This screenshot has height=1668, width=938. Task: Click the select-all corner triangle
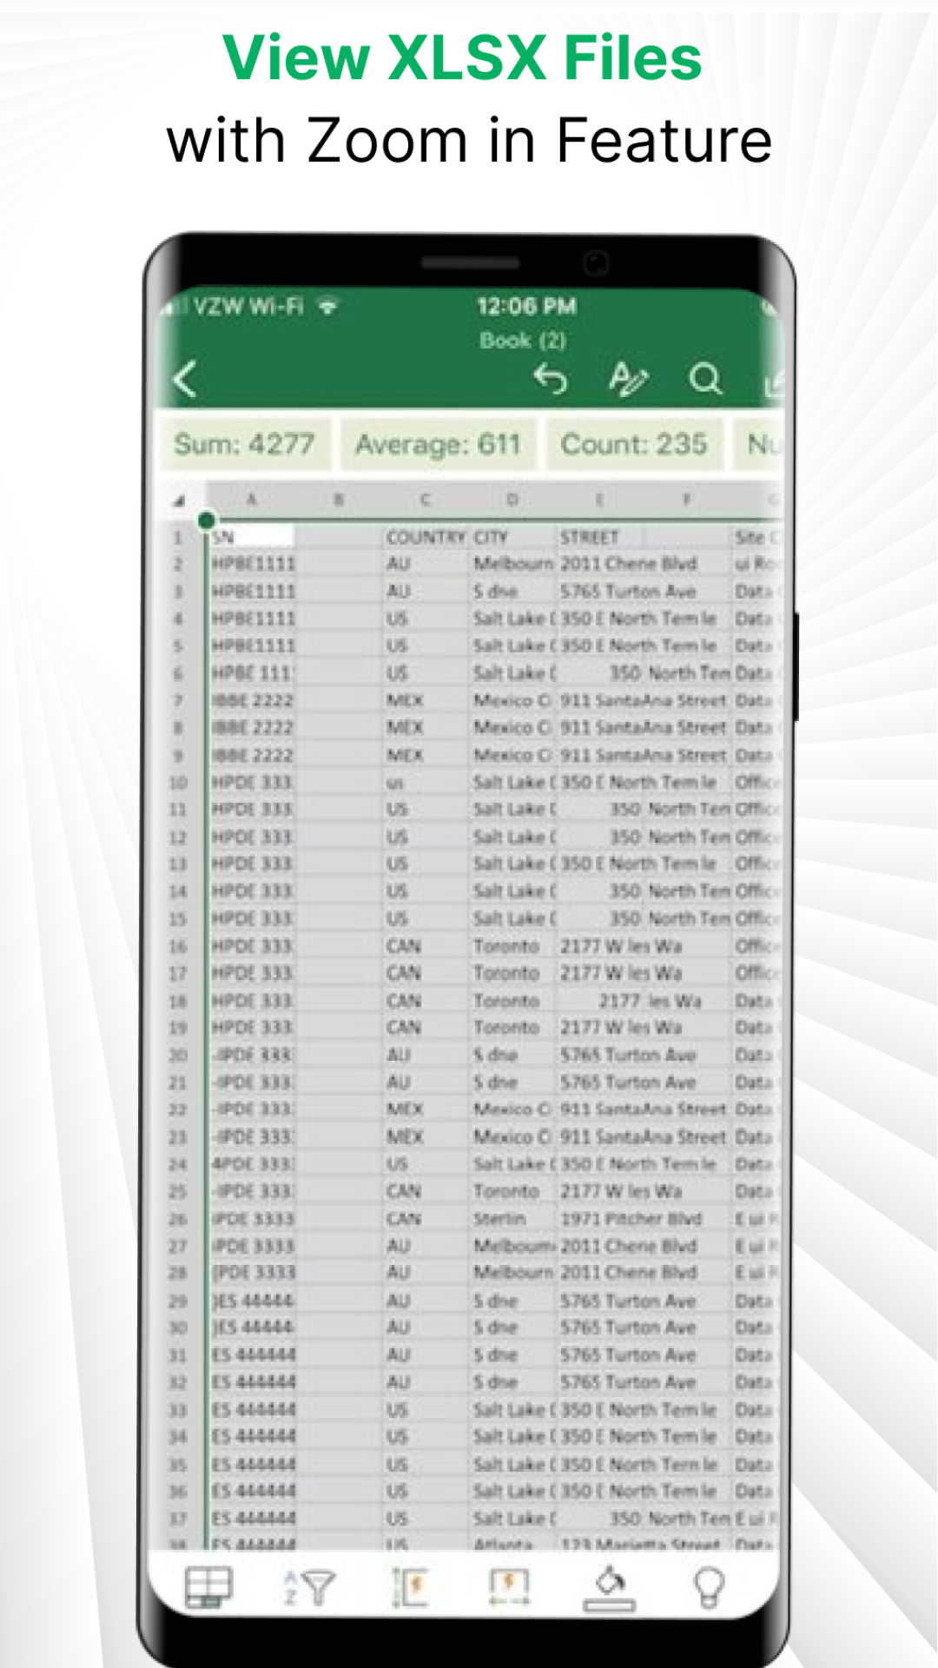[x=179, y=500]
